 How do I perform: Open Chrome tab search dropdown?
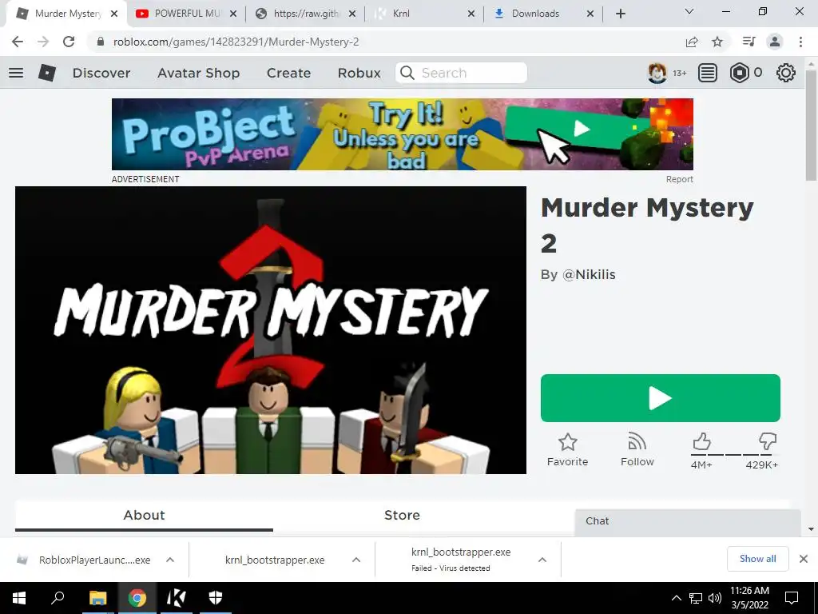pyautogui.click(x=689, y=11)
